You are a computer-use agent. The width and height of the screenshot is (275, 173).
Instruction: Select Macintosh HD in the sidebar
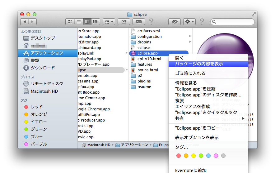[x=47, y=91]
